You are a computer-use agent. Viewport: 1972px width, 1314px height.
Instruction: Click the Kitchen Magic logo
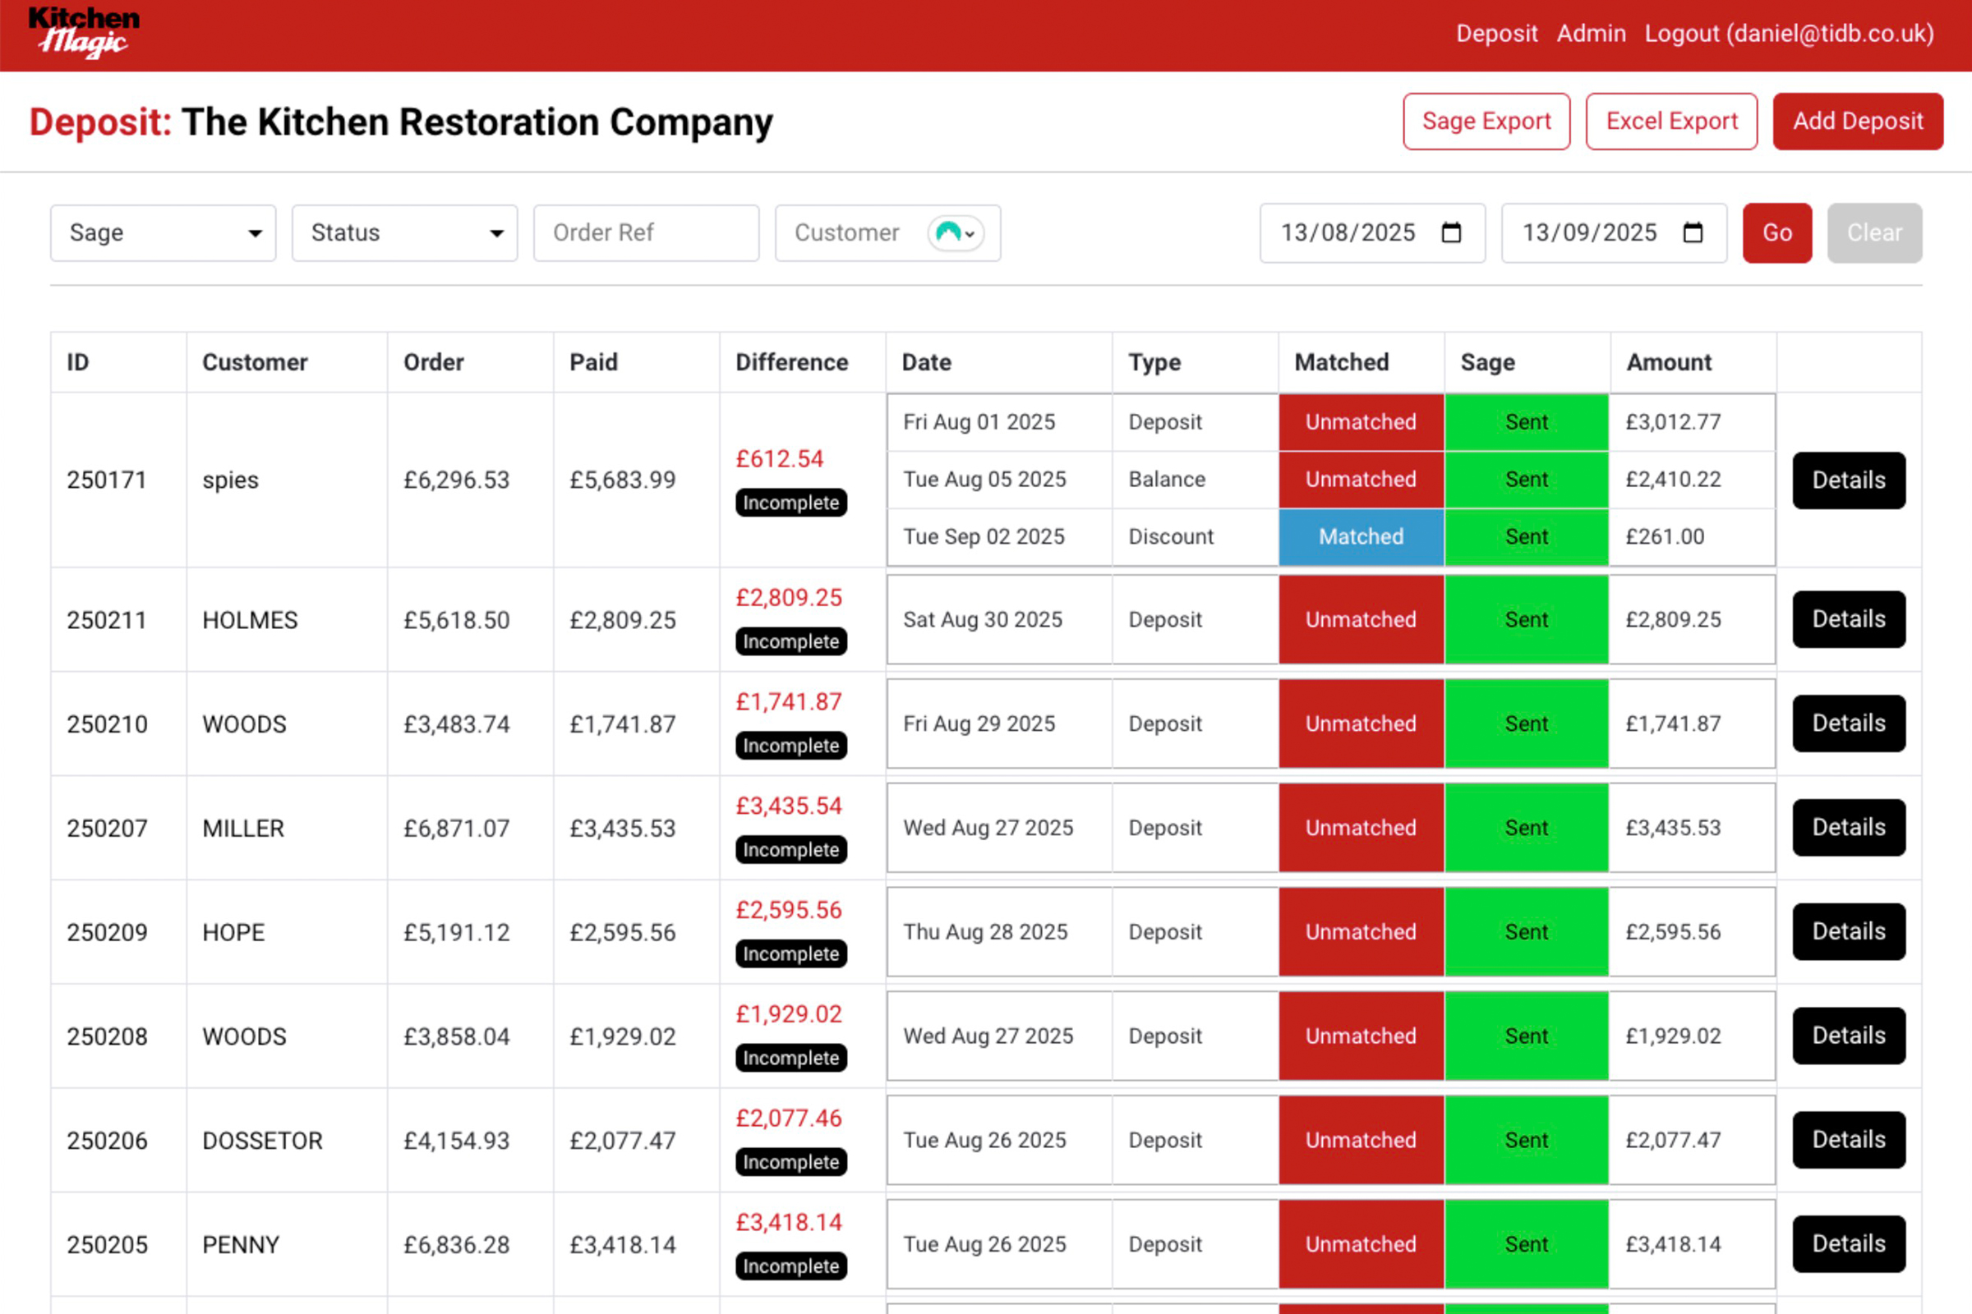[84, 34]
